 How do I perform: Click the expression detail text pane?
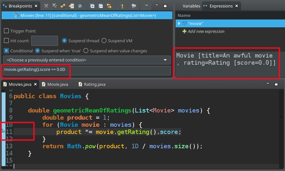pos(227,64)
